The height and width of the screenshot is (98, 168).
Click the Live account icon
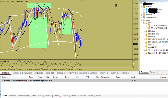[146, 12]
